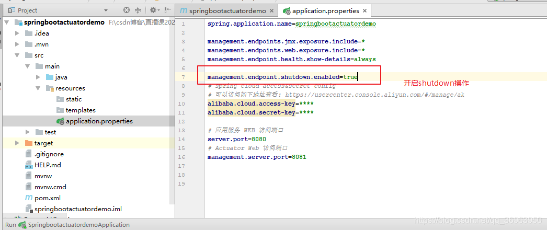The width and height of the screenshot is (547, 230).
Task: Select the .idea folder in tree
Action: (x=41, y=33)
